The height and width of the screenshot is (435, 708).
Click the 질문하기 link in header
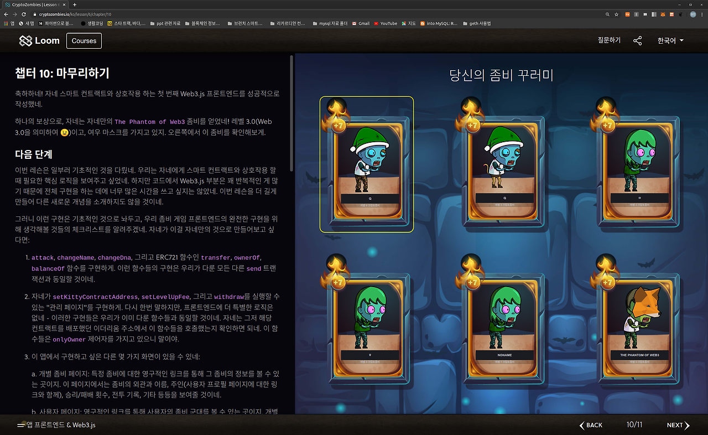[x=609, y=40]
